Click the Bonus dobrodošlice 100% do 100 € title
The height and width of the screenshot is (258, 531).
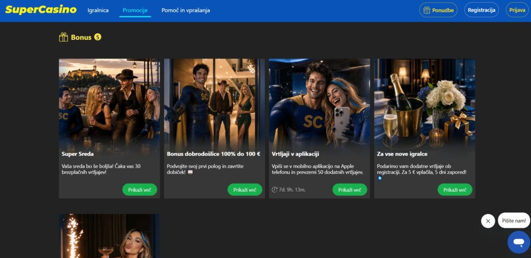tap(213, 154)
